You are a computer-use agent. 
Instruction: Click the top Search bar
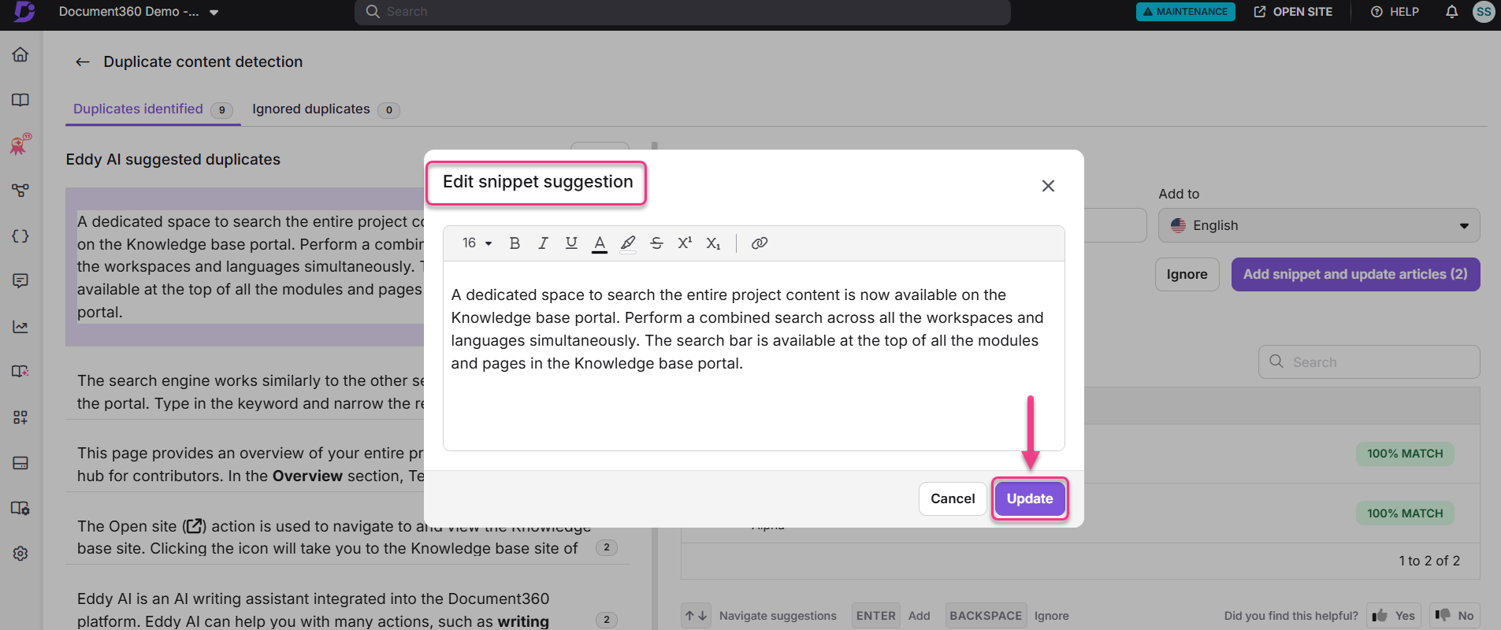click(682, 12)
